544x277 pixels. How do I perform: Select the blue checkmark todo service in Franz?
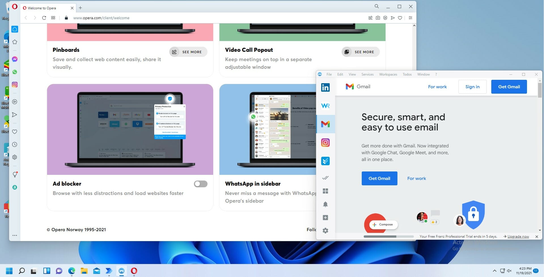[x=325, y=161]
